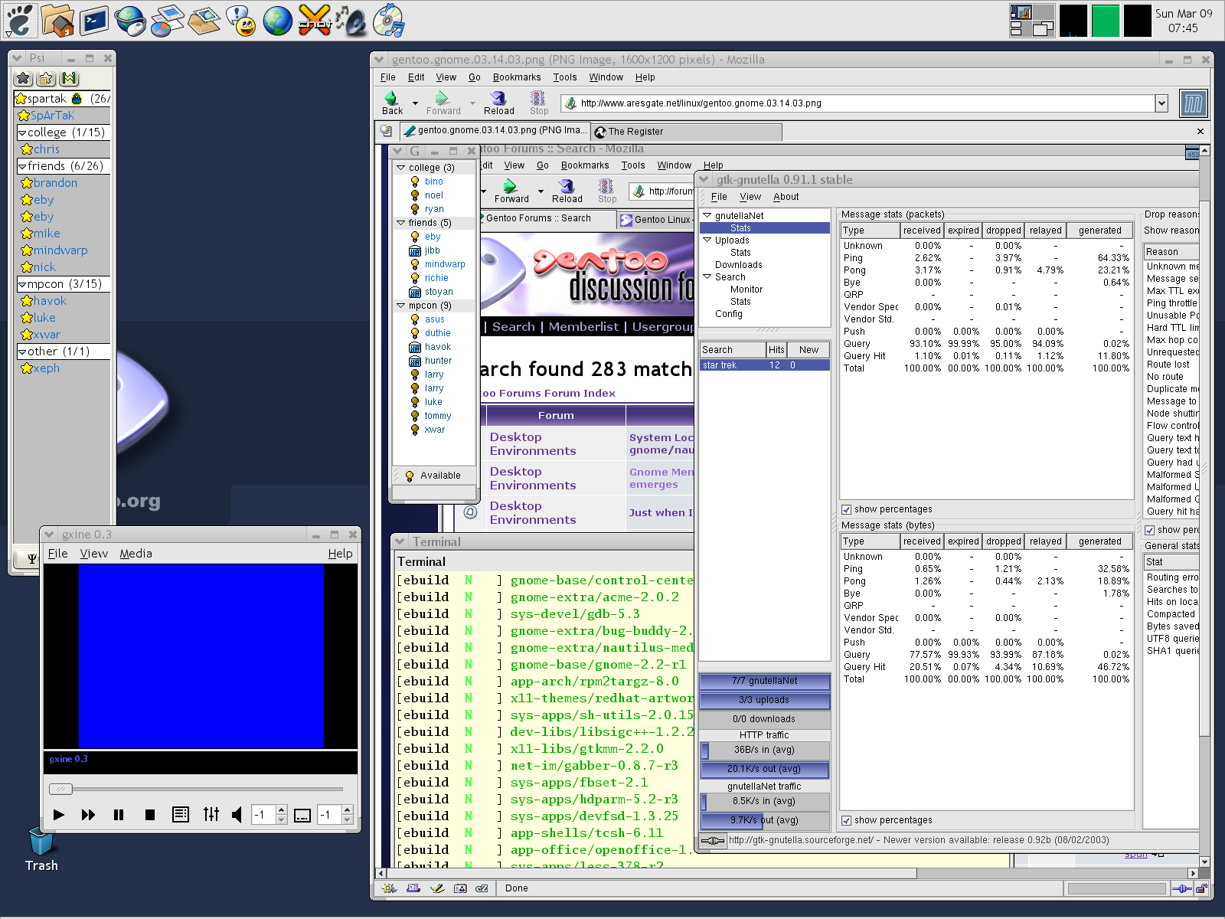Click the new tab icon left of tabs
Viewport: 1225px width, 919px height.
tap(387, 131)
